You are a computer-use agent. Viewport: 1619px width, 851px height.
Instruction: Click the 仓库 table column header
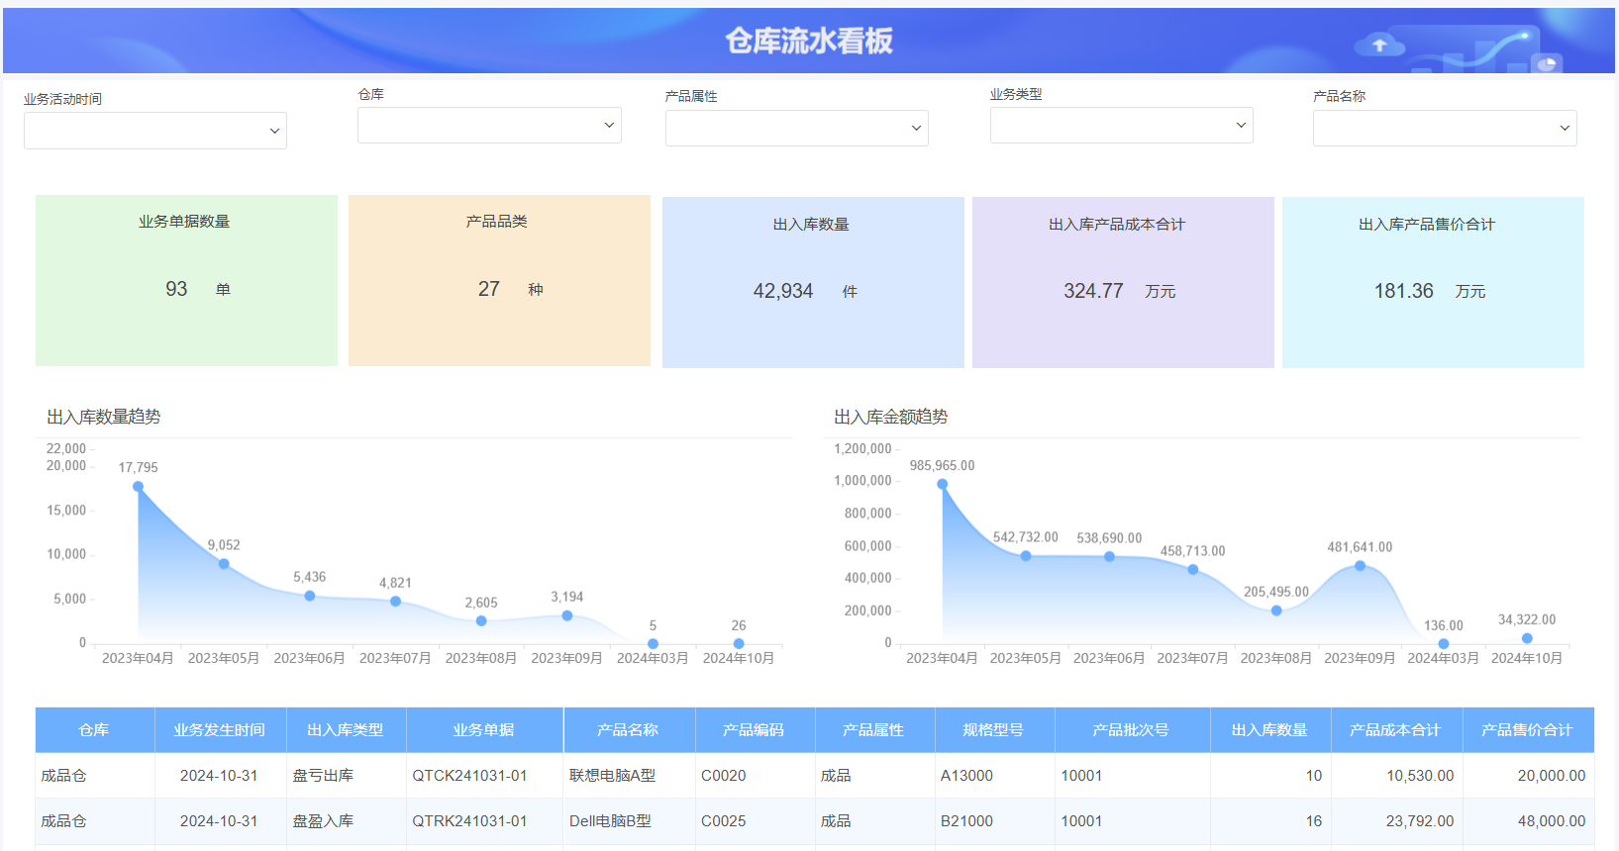94,730
